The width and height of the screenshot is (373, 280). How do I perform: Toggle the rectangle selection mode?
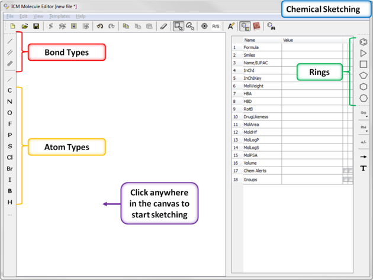coord(178,27)
